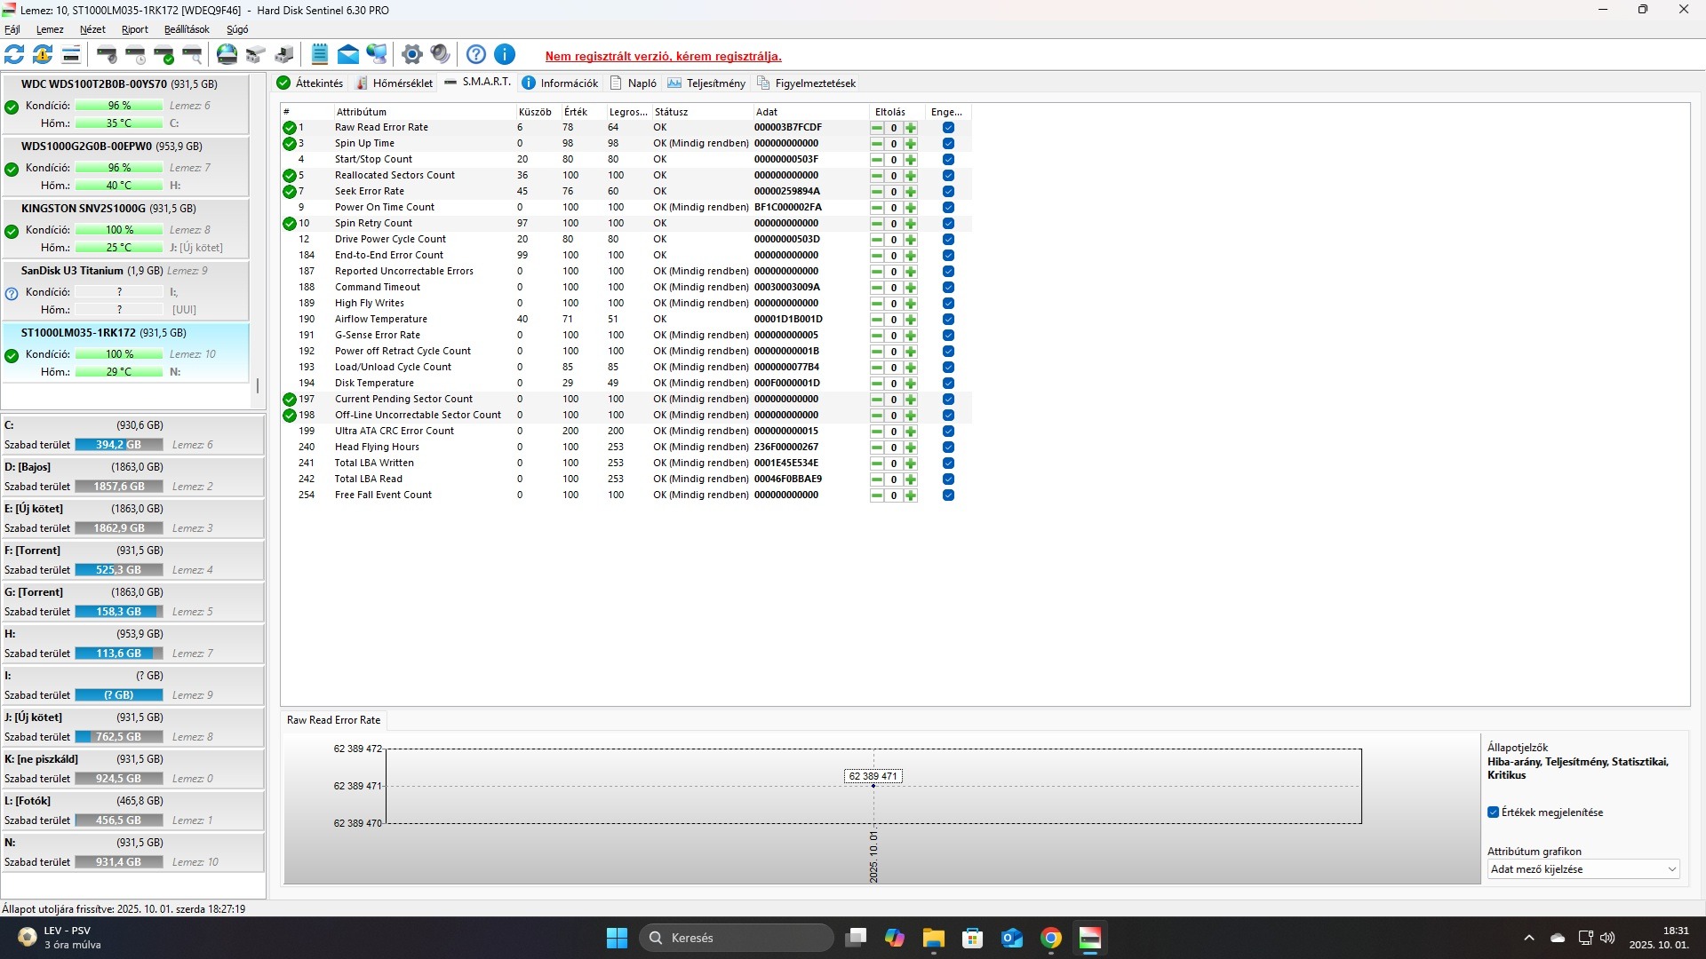Toggle enable checkbox for Free Fall Event Count
The width and height of the screenshot is (1706, 959).
[948, 495]
